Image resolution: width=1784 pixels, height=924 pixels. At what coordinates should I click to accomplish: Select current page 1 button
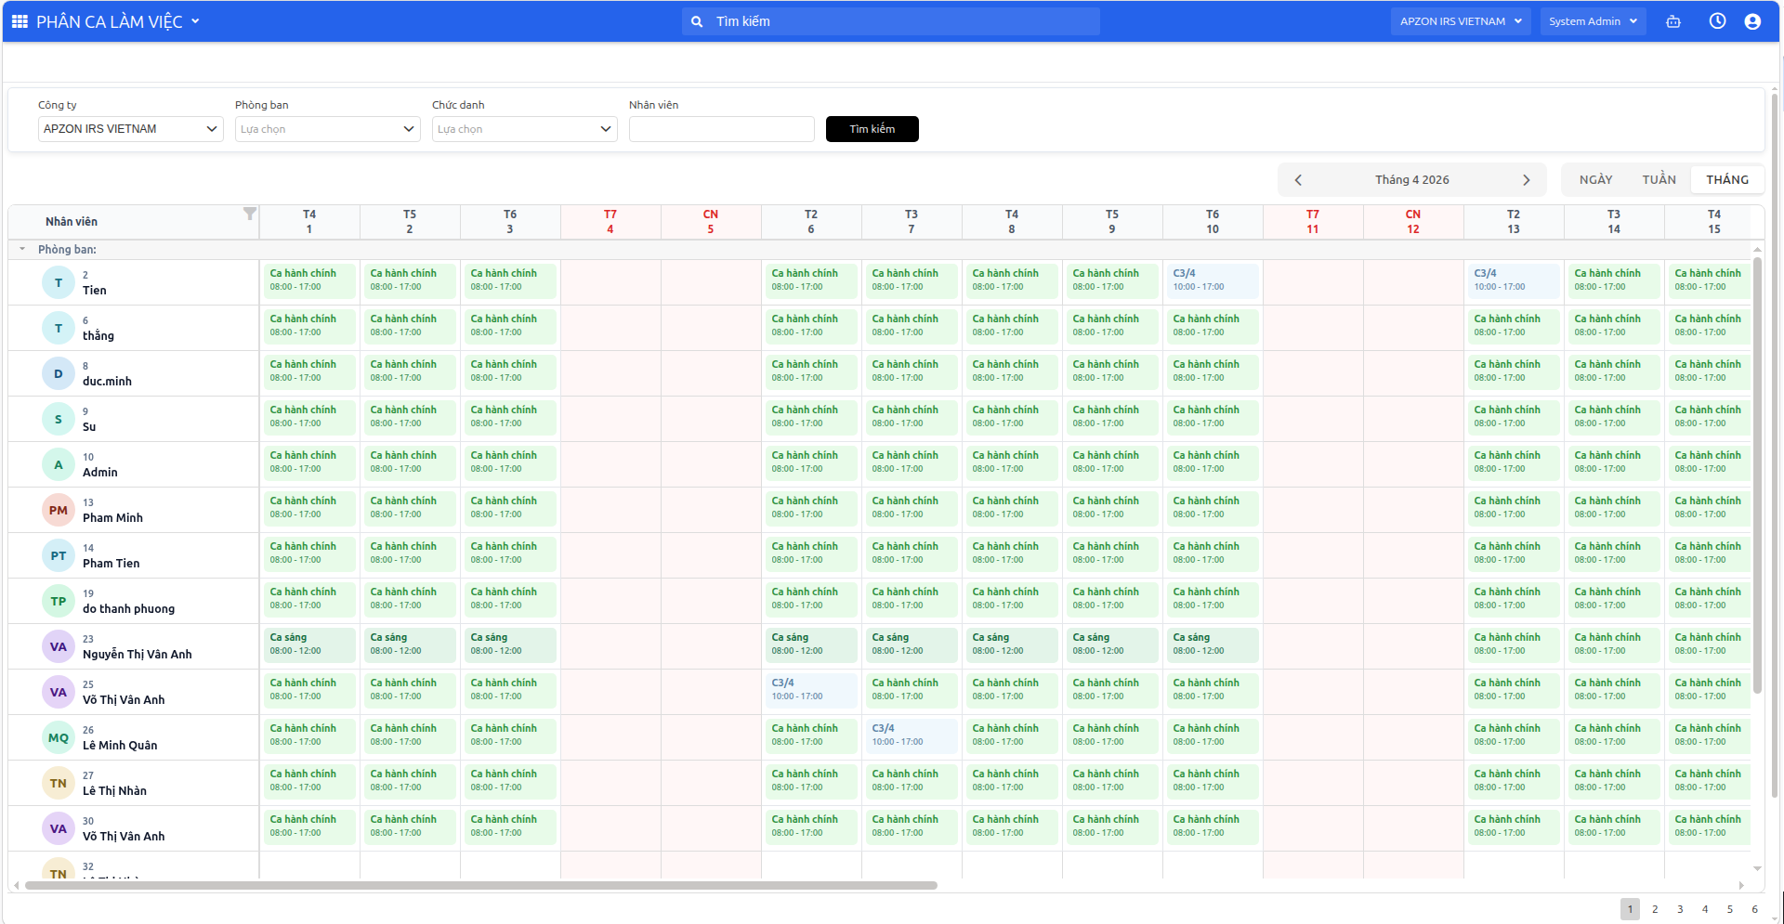point(1630,909)
